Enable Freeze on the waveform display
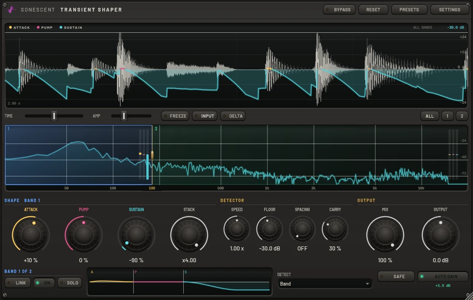Viewport: 473px width, 300px height. coord(175,116)
